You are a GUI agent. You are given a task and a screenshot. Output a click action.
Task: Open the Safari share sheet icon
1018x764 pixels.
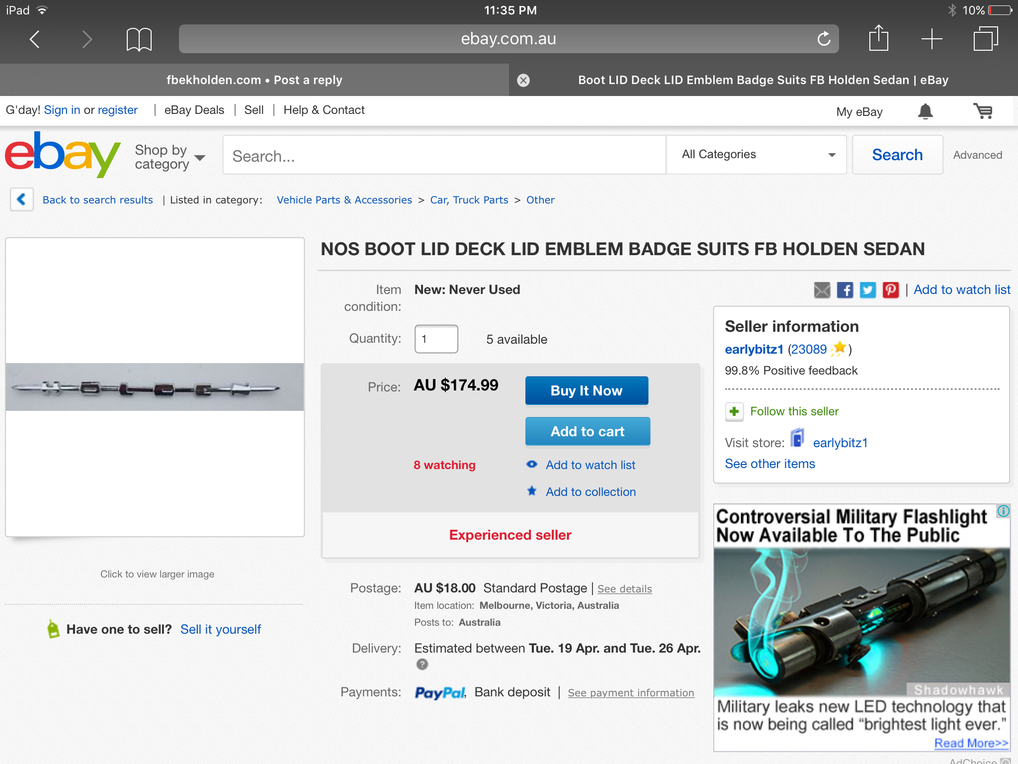click(878, 37)
